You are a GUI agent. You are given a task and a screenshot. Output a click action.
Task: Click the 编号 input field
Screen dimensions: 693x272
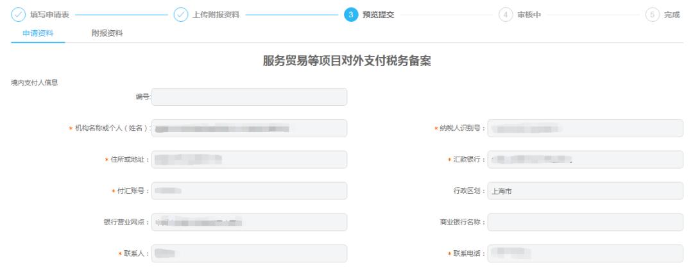click(249, 97)
